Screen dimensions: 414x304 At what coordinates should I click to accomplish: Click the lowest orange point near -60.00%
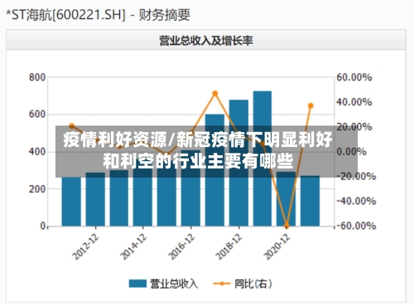point(286,226)
